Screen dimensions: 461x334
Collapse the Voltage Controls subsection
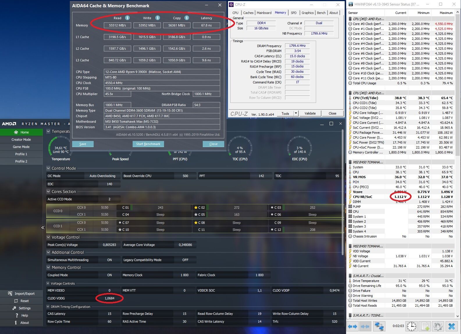(x=48, y=283)
